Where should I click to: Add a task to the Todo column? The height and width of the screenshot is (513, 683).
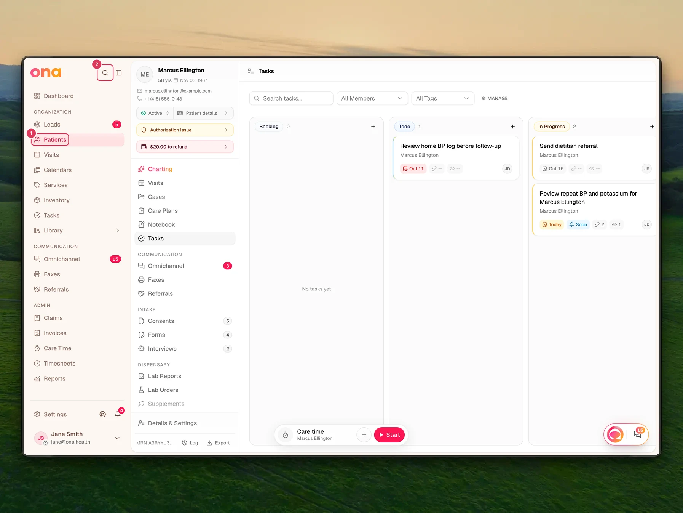point(512,127)
